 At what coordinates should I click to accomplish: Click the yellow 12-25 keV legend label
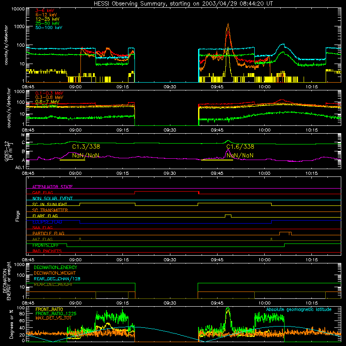pyautogui.click(x=47, y=19)
